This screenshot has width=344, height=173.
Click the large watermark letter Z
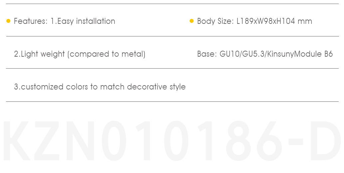(47, 141)
